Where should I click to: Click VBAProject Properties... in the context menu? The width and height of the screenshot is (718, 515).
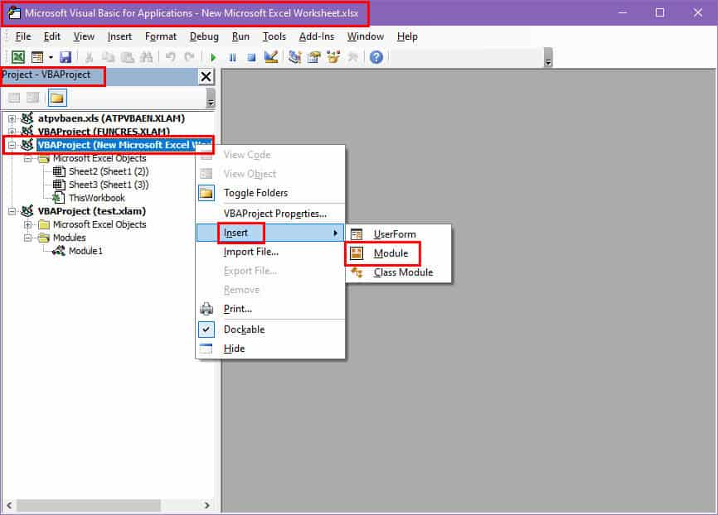(274, 214)
